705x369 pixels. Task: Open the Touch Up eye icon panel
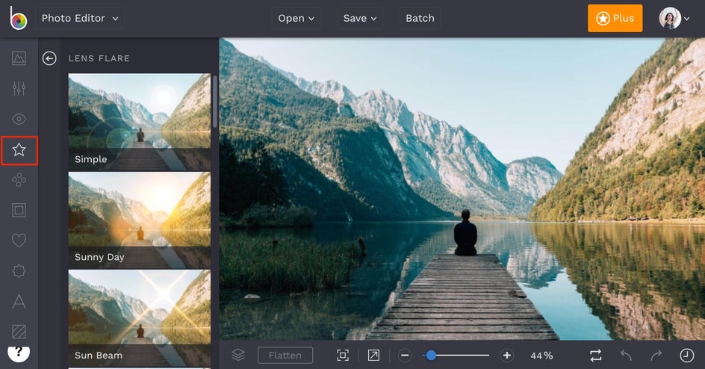click(19, 119)
